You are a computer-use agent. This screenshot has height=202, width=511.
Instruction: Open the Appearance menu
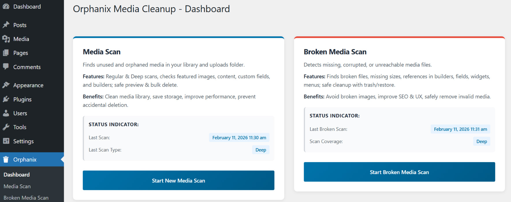tap(32, 85)
